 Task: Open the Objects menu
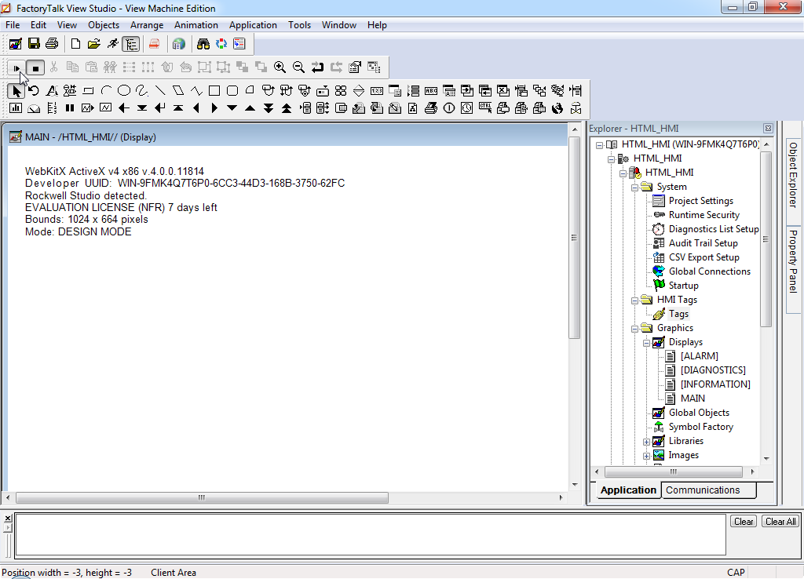(x=104, y=25)
